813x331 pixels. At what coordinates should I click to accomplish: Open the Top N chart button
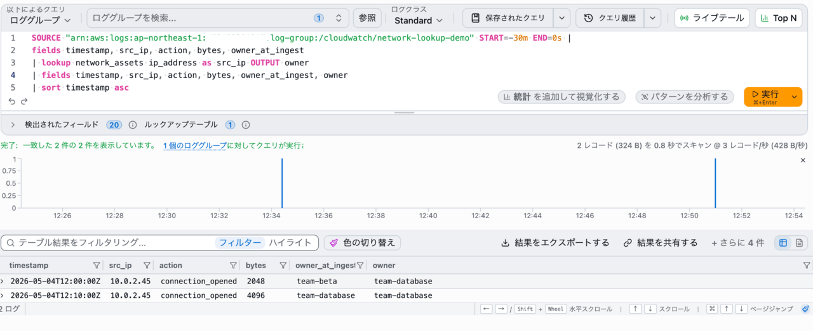click(779, 18)
